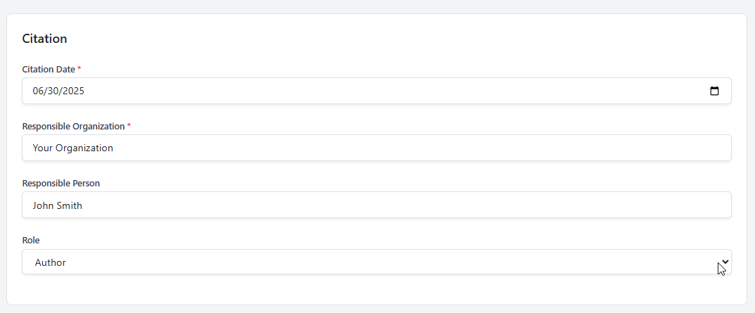Focus the Responsible Organization text field
The height and width of the screenshot is (313, 755).
pos(376,148)
